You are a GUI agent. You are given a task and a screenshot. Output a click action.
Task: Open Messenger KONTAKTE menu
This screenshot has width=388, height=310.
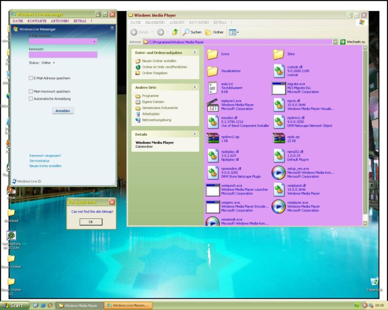37,21
